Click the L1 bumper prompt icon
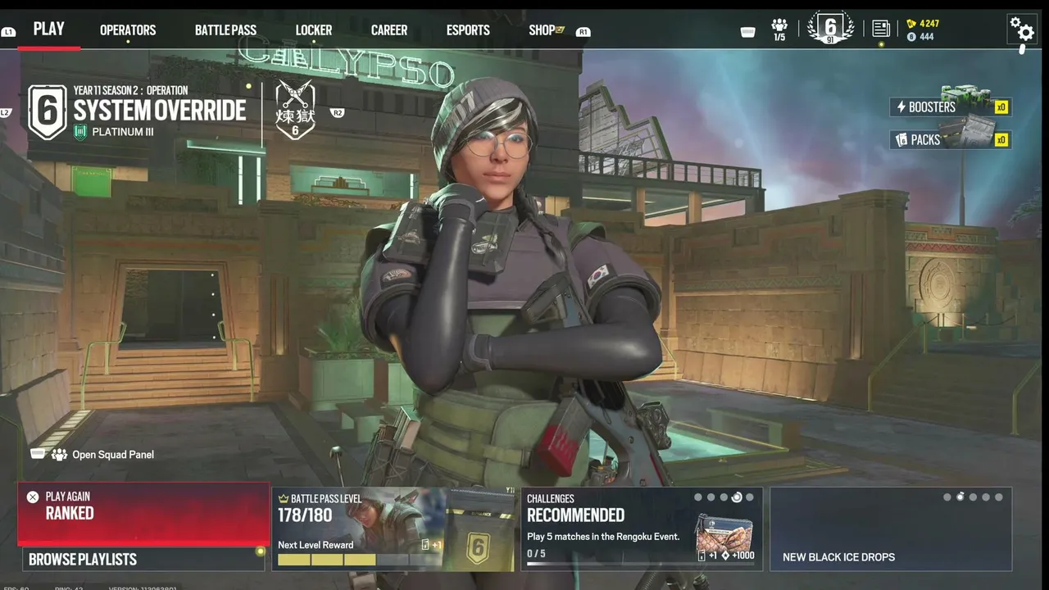Viewport: 1049px width, 590px height. (x=8, y=32)
